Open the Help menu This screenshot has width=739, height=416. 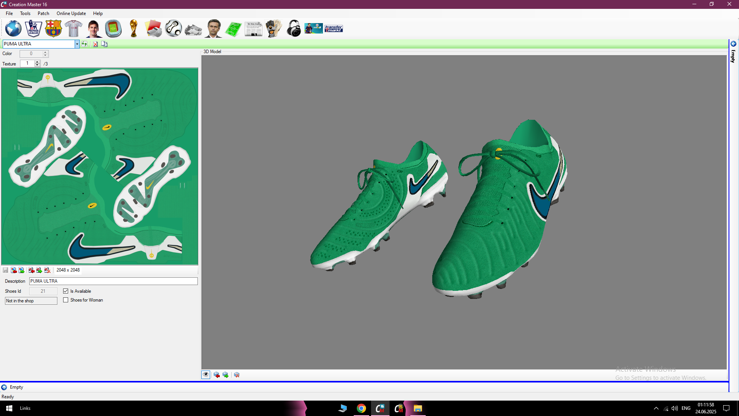coord(98,13)
